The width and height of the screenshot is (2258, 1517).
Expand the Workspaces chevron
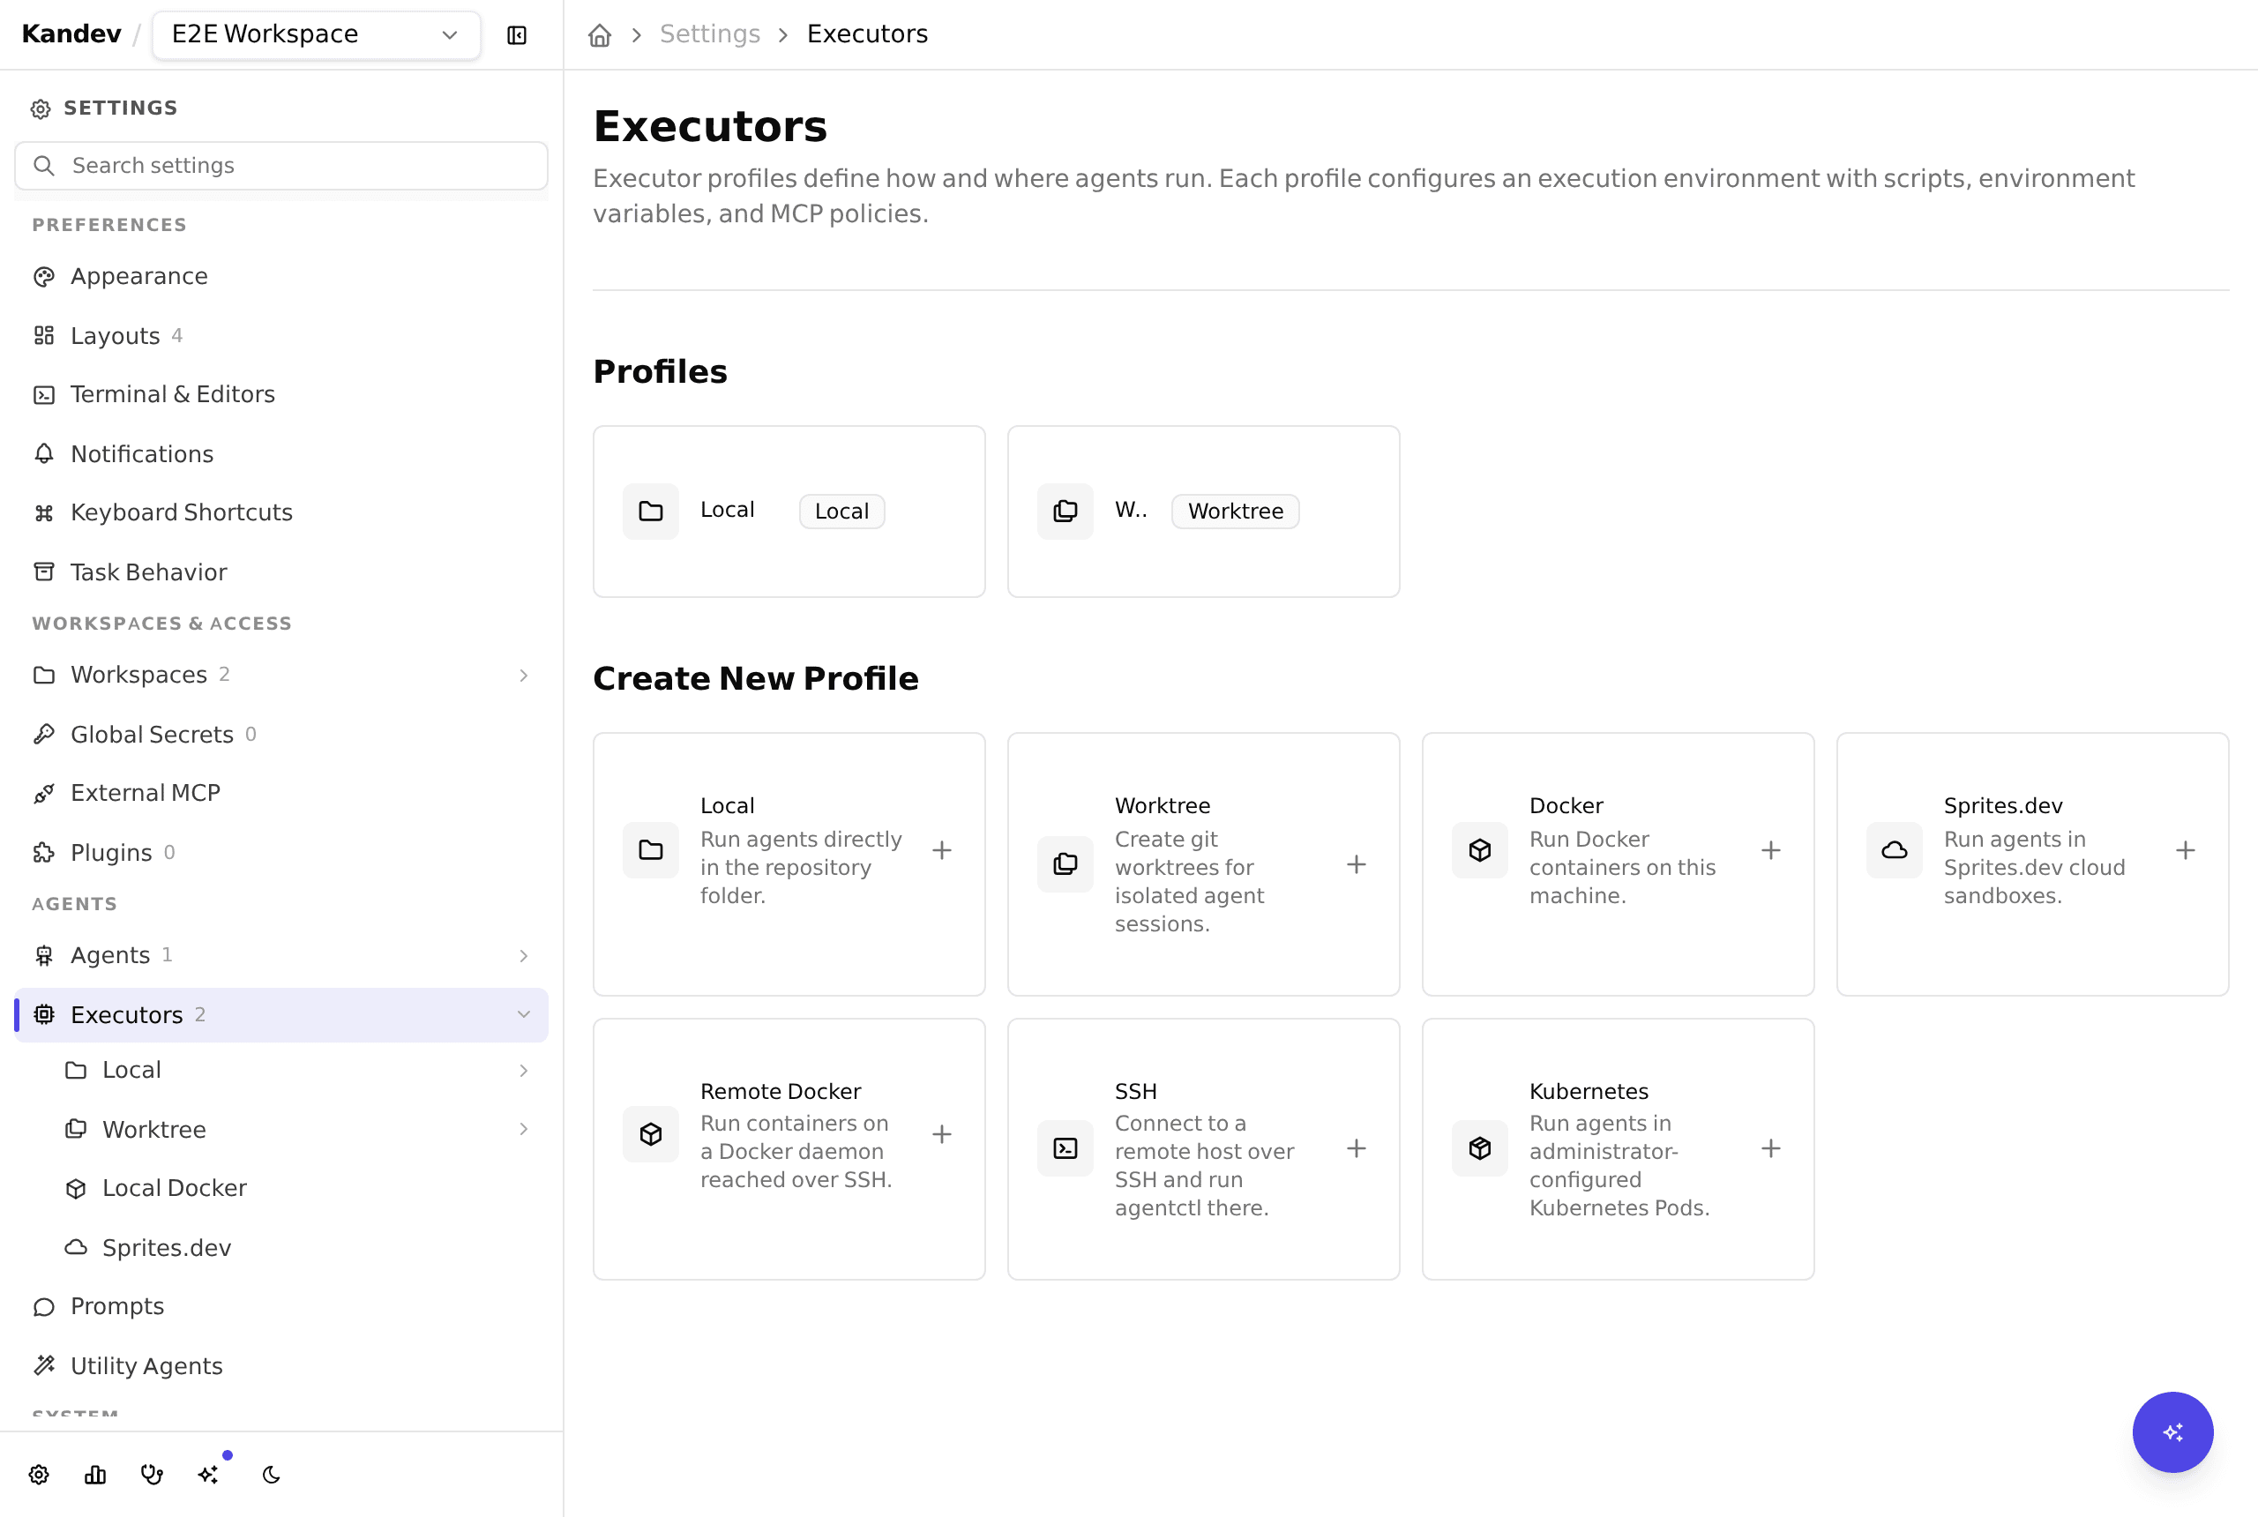click(x=523, y=676)
